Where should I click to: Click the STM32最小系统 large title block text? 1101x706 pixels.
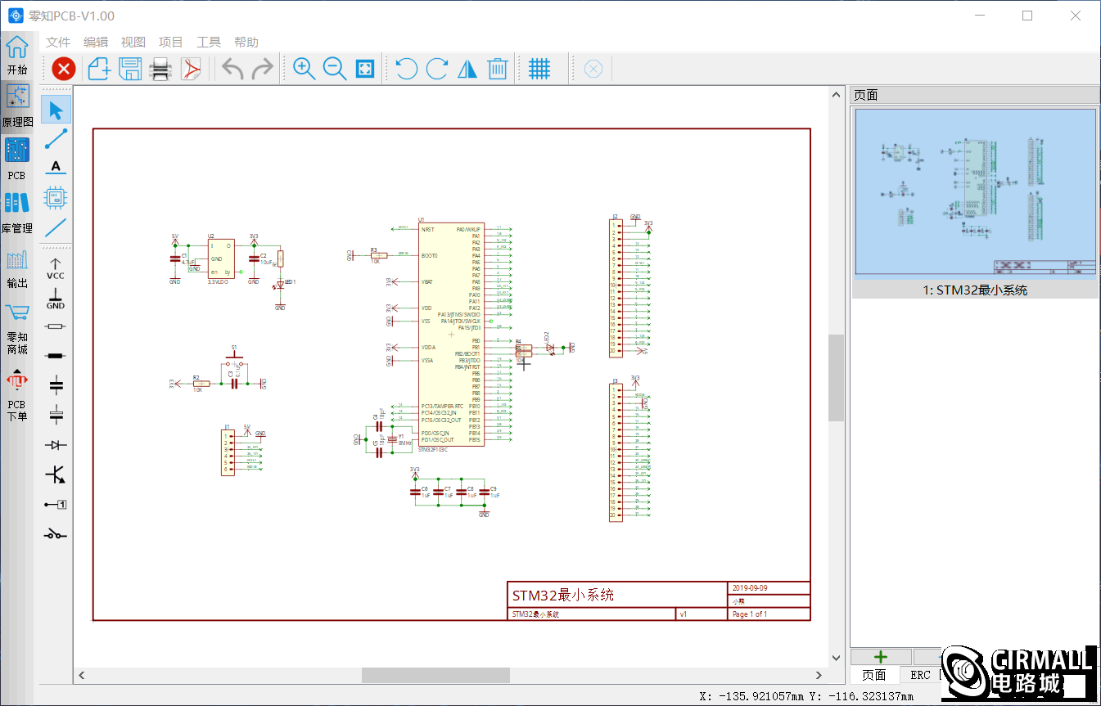coord(562,595)
